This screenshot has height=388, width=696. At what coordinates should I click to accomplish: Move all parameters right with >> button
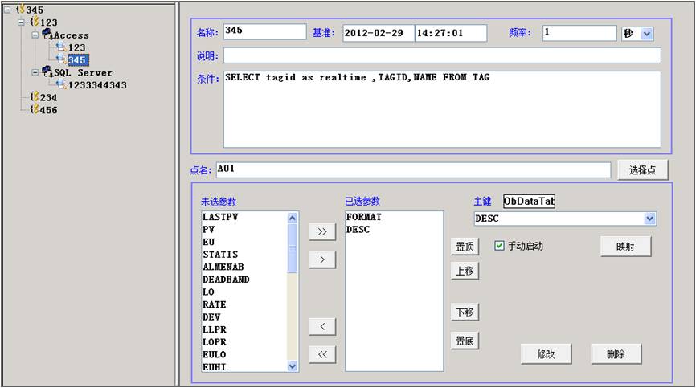point(322,231)
